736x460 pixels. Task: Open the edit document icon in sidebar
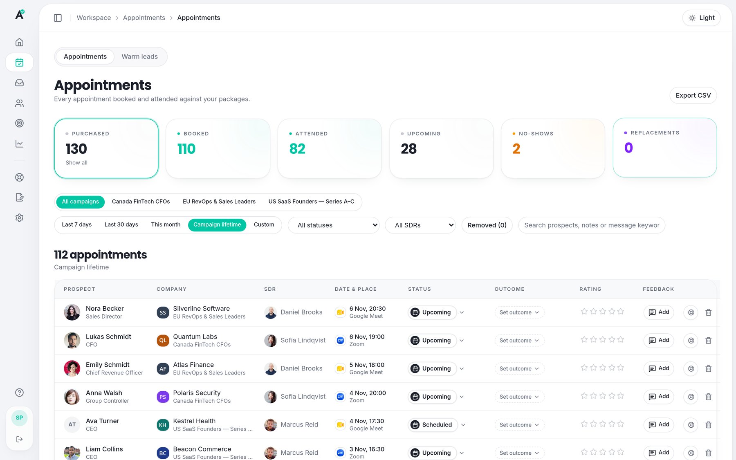click(19, 197)
